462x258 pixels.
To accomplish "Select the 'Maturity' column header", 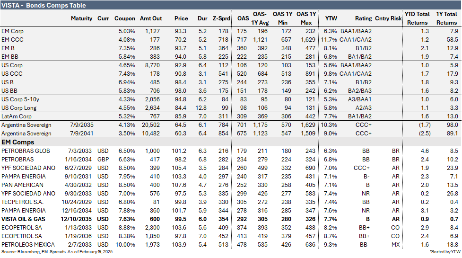I will pos(82,18).
